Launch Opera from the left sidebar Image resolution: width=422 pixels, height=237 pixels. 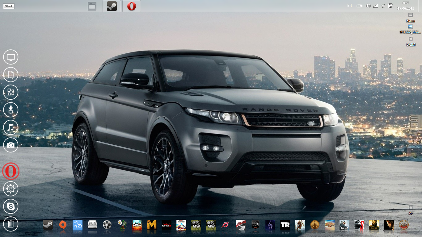pyautogui.click(x=11, y=171)
